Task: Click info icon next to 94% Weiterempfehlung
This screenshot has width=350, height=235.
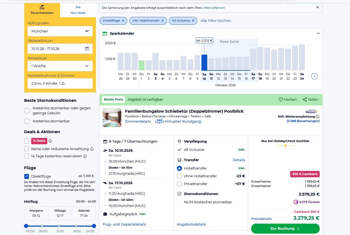Action: tap(317, 117)
